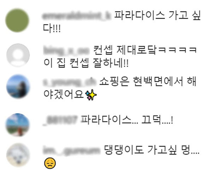
Task: View the landscape sky profile picture
Action: (17, 125)
